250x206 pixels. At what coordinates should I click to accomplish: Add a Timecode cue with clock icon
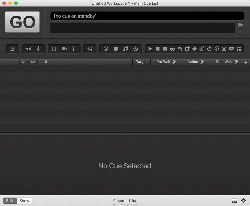pyautogui.click(x=135, y=49)
